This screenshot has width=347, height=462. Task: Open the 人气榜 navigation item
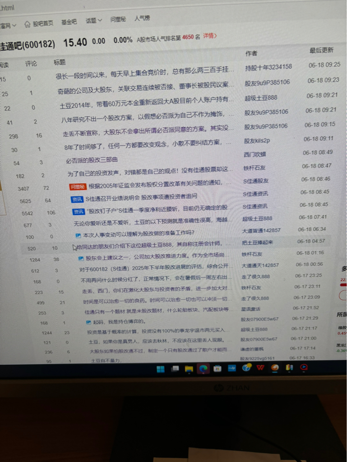pyautogui.click(x=142, y=18)
